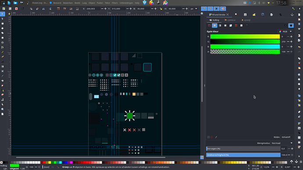
Task: Flip selection vertically
Action: (x=50, y=9)
